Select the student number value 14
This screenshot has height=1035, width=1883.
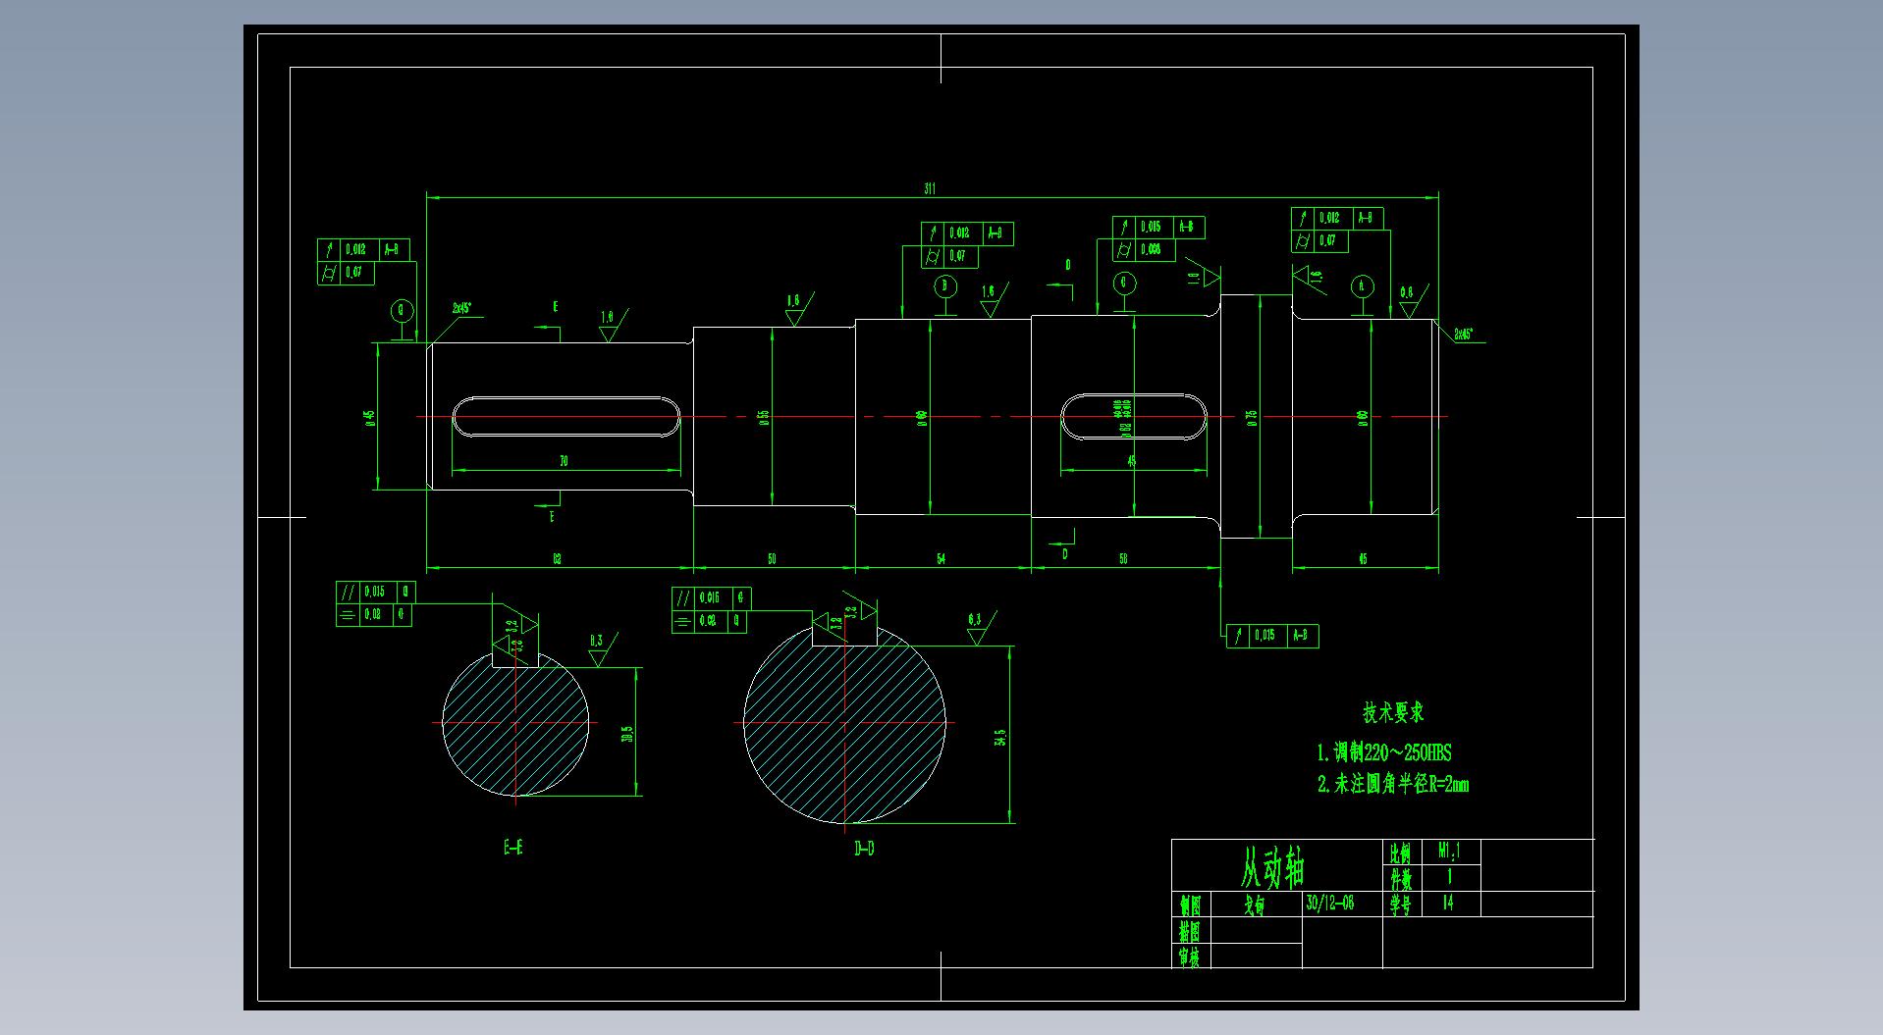pyautogui.click(x=1448, y=904)
